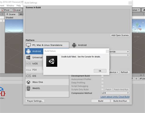The width and height of the screenshot is (145, 113).
Task: Toggle Deep Profiling checkbox
Action: pos(102,83)
